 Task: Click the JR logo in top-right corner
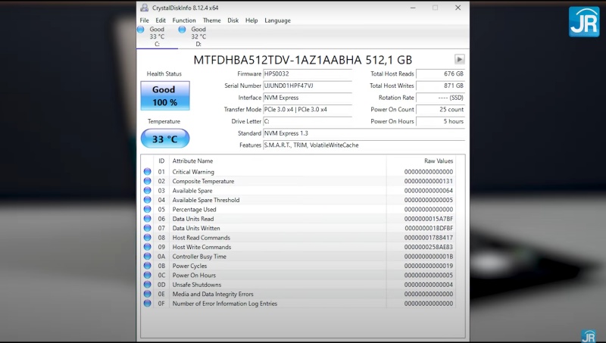pos(584,21)
